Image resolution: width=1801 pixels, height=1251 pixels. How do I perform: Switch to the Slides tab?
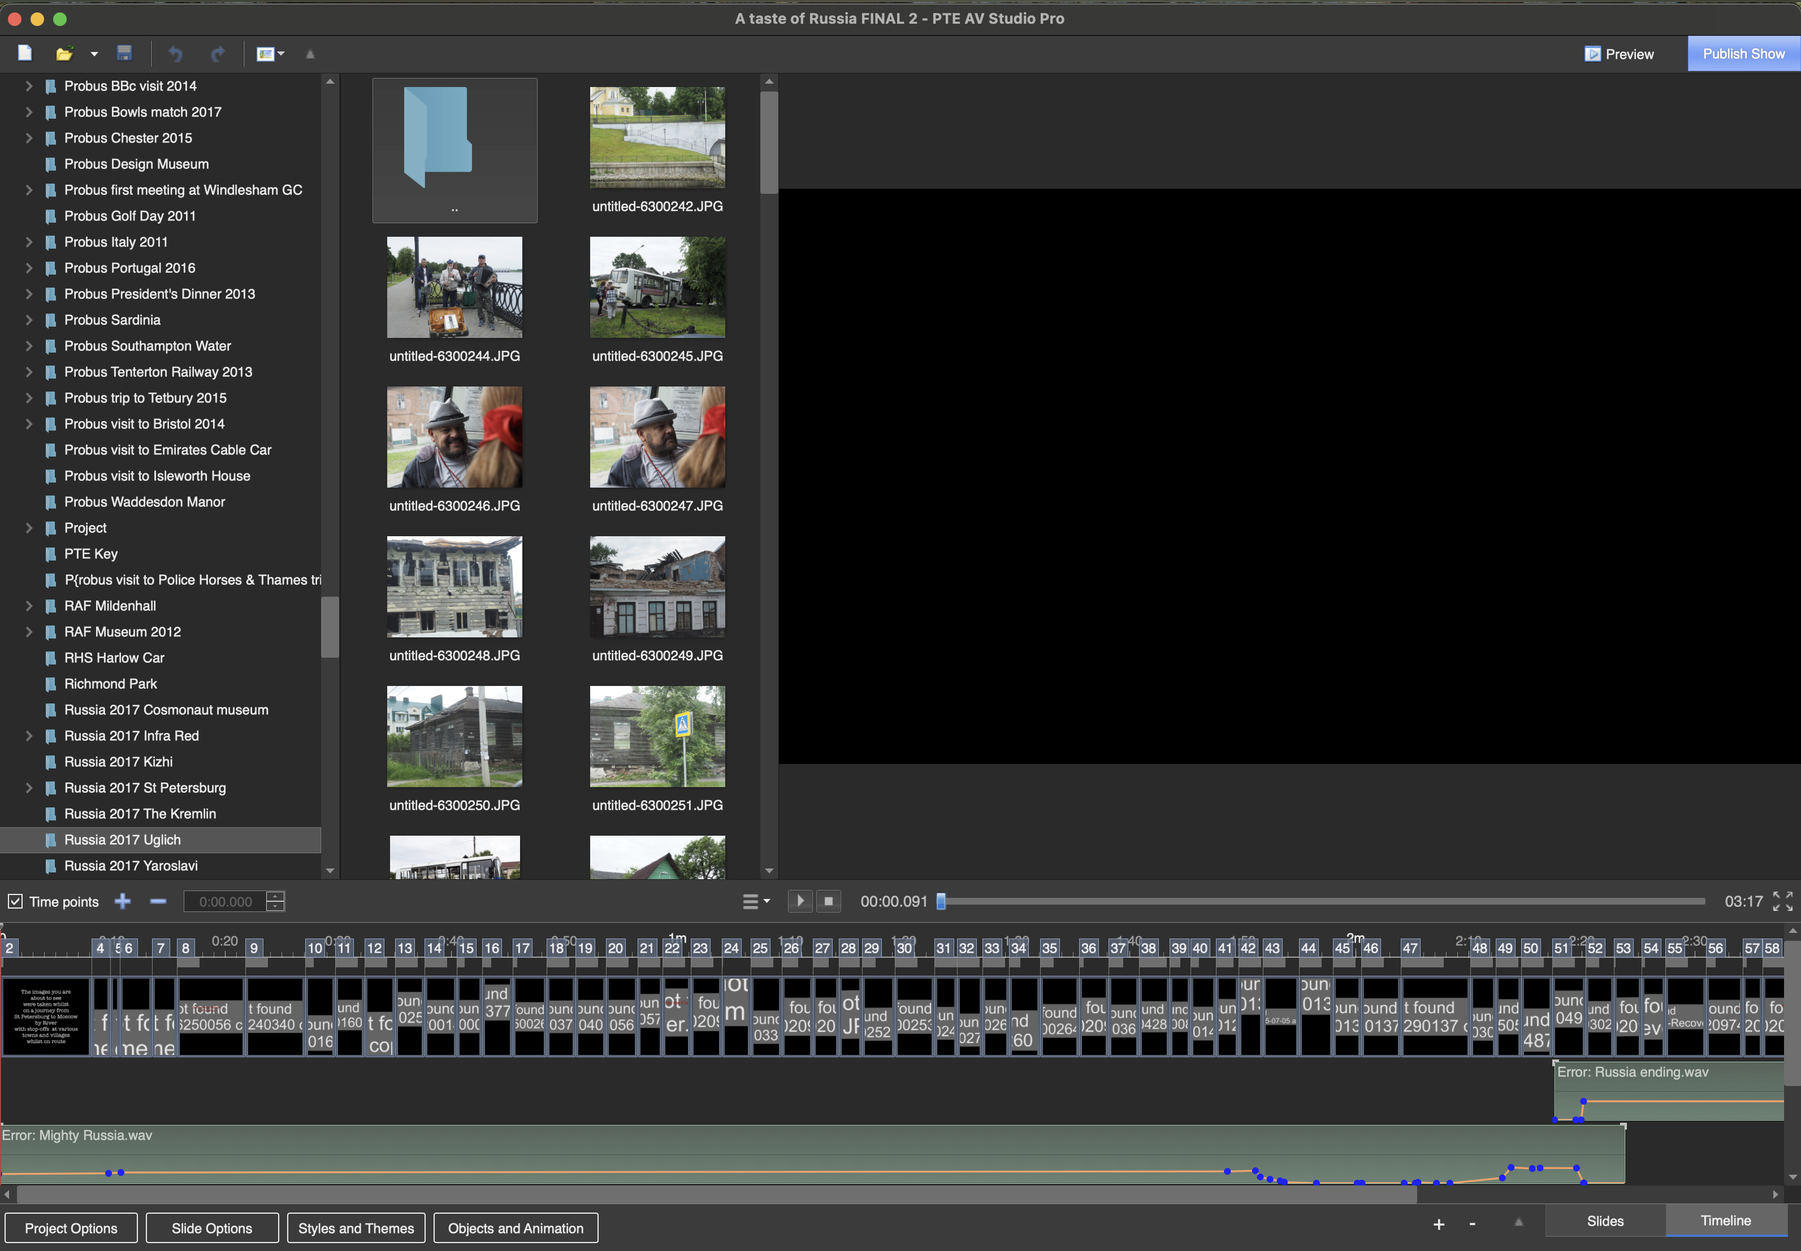click(x=1604, y=1220)
